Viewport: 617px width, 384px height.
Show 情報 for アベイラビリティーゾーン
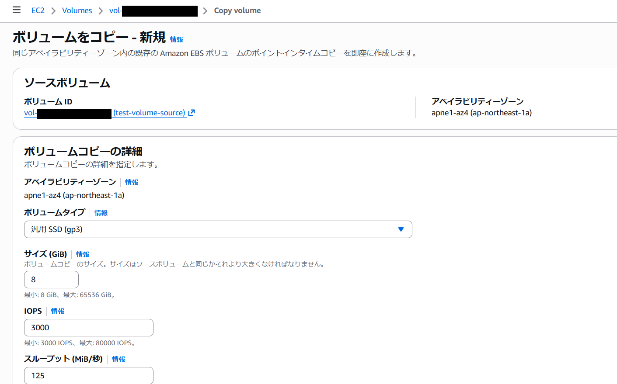tap(131, 182)
